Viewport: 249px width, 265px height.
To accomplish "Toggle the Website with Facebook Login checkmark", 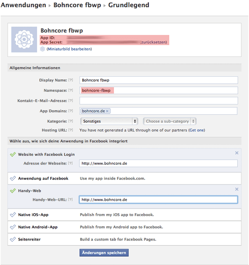I will pos(13,154).
